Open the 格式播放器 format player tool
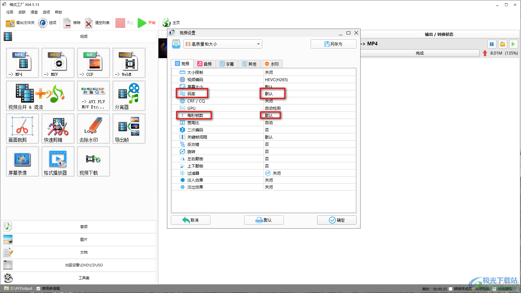Viewport: 521px width, 293px height. [58, 161]
